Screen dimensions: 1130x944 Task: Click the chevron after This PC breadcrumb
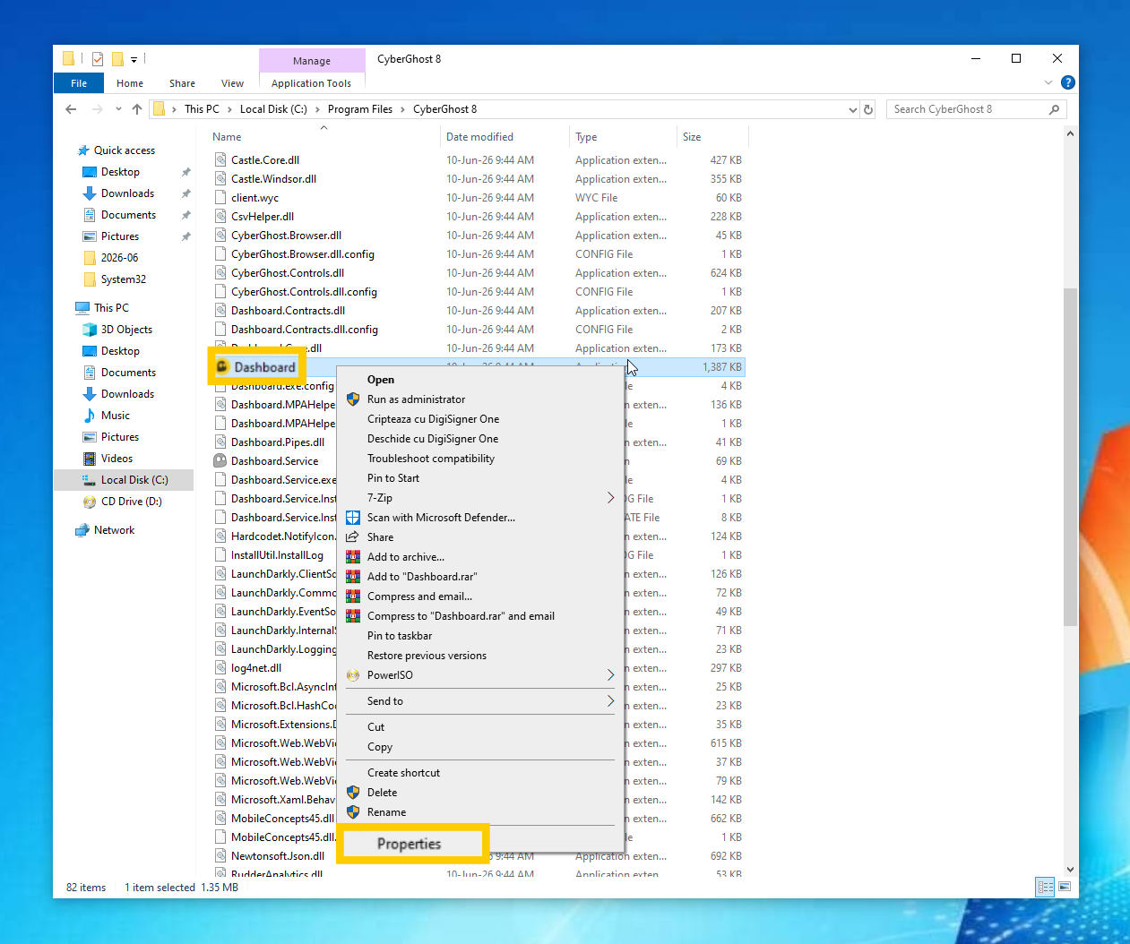pos(229,109)
